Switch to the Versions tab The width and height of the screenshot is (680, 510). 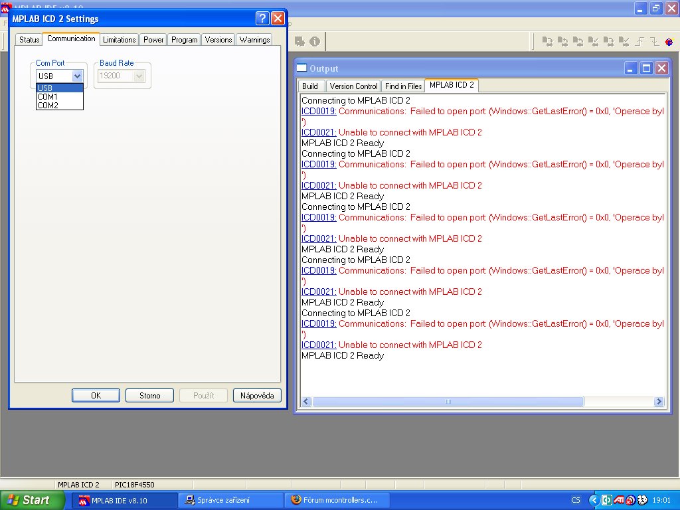point(218,40)
